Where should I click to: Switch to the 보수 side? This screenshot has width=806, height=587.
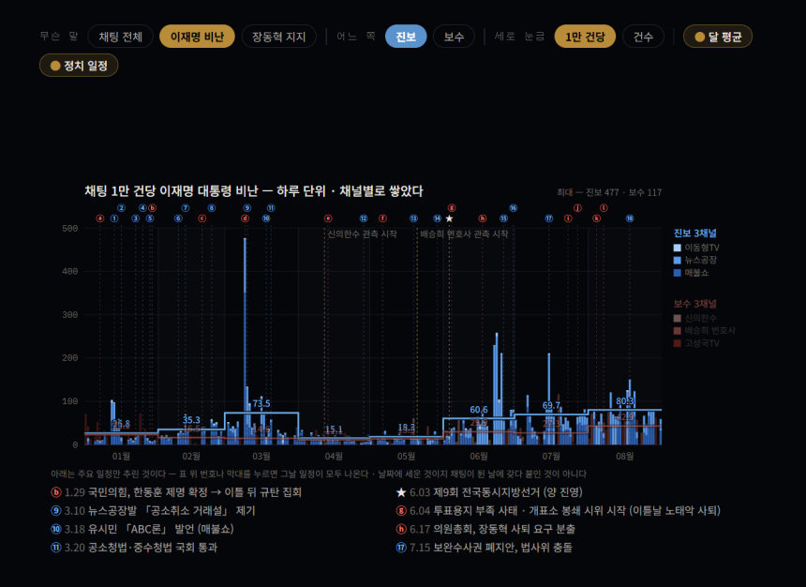(x=454, y=37)
